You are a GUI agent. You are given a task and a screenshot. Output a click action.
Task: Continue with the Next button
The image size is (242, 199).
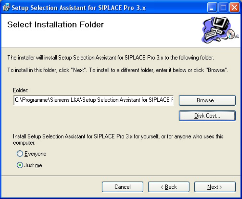coord(215,187)
